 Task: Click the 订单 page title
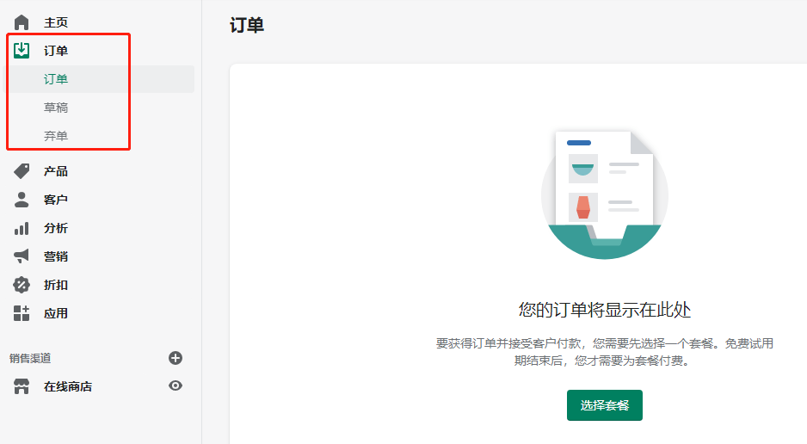[247, 25]
